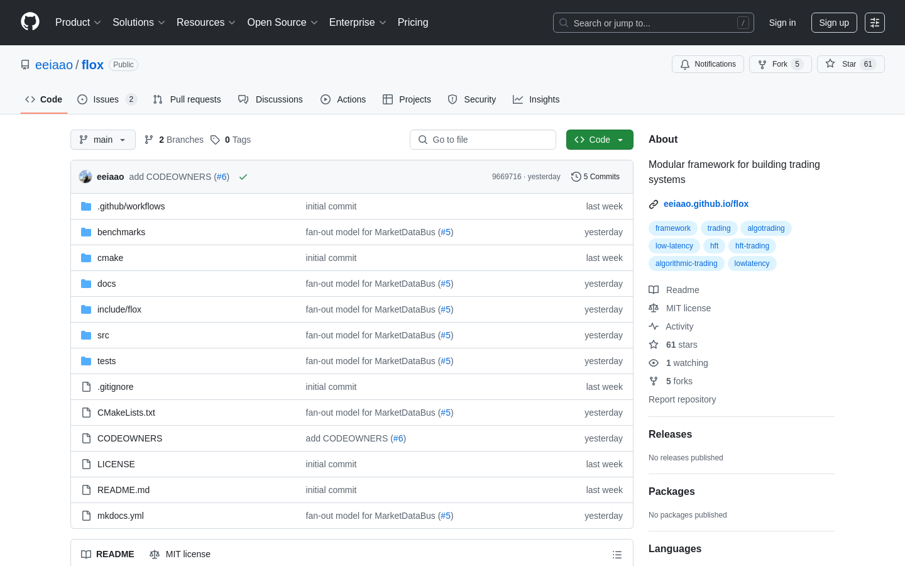Screen dimensions: 905x566
Task: Switch to the Security tab
Action: [x=472, y=99]
